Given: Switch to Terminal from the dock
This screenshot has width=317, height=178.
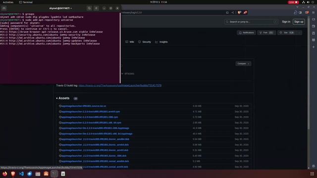Looking at the screenshot, I should click(54, 174).
